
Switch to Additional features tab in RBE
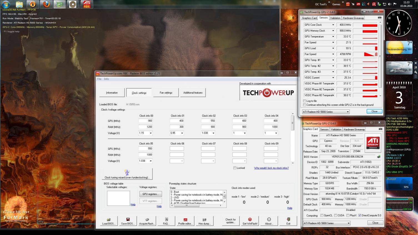coord(193,92)
